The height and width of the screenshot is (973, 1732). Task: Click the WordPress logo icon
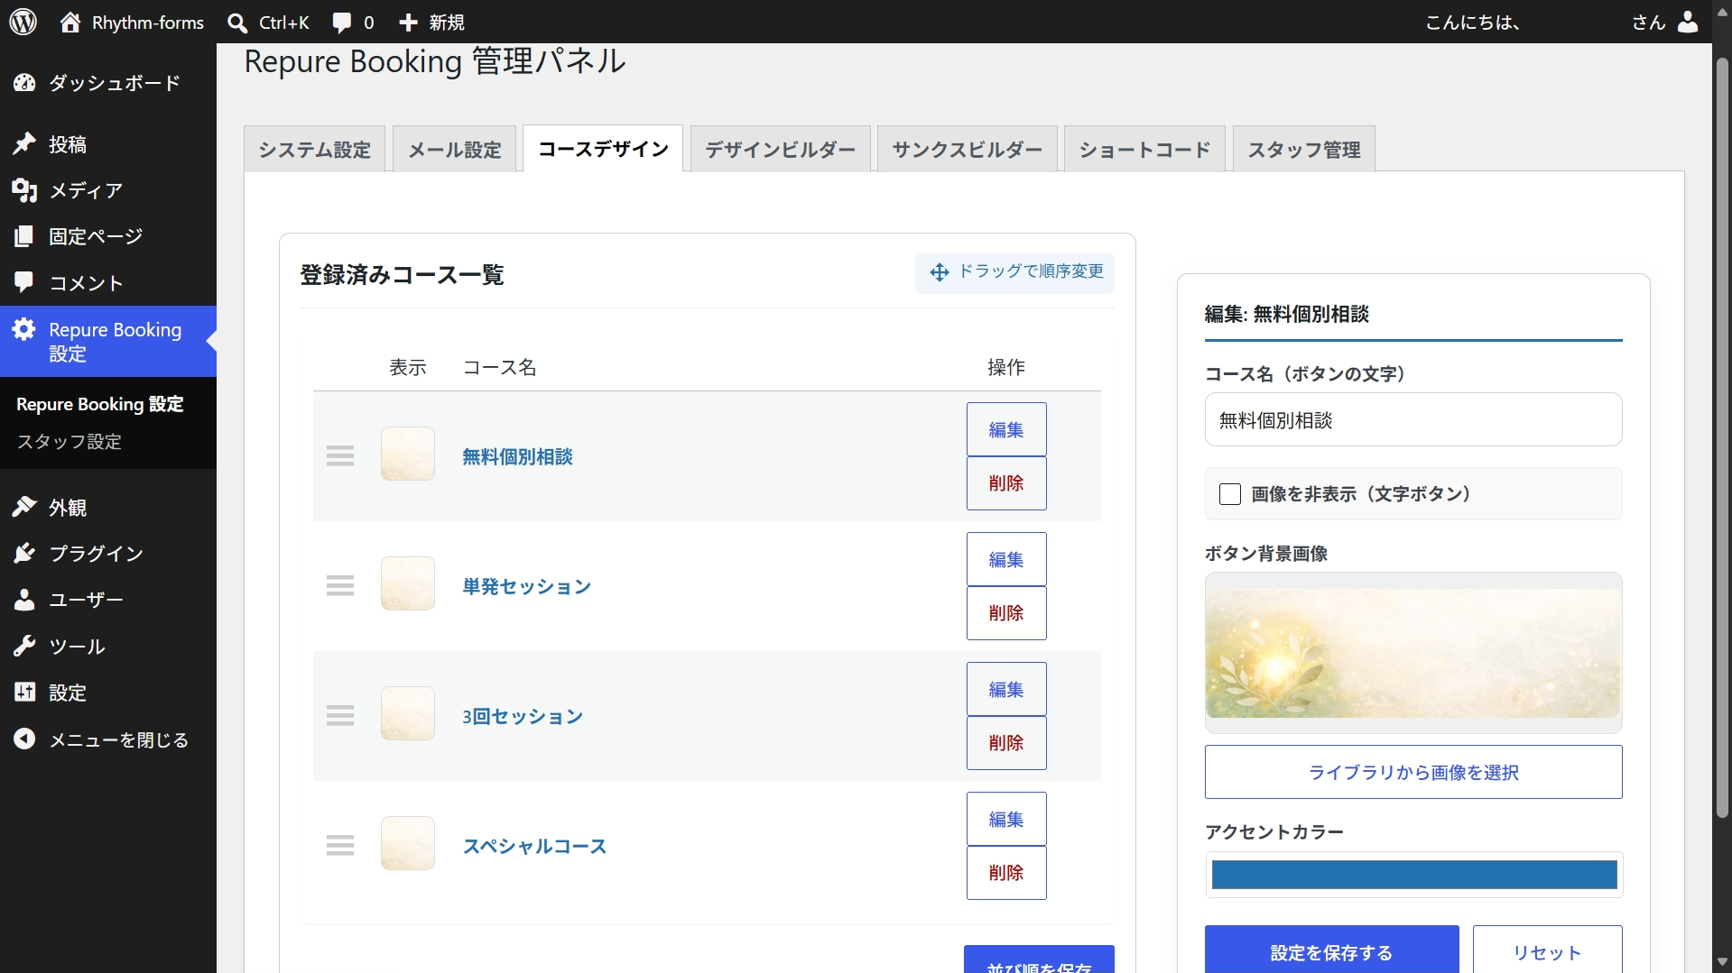(x=23, y=22)
